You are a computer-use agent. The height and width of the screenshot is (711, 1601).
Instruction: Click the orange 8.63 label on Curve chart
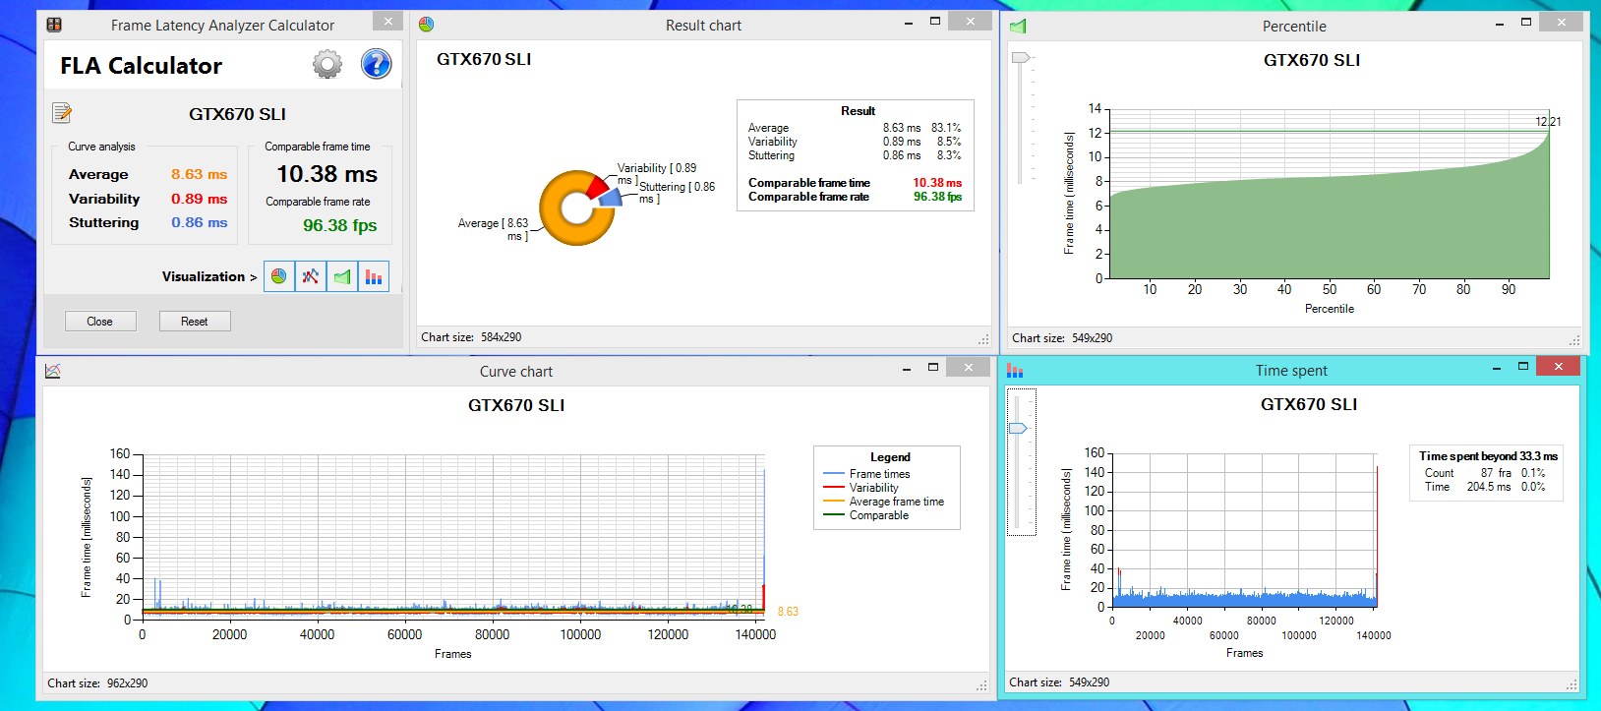(788, 612)
